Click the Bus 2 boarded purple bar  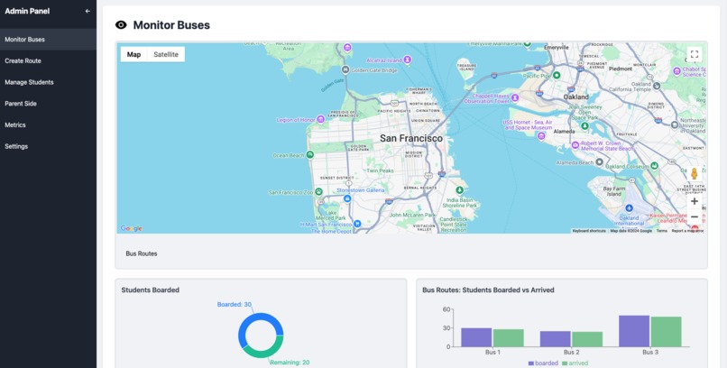click(x=556, y=339)
